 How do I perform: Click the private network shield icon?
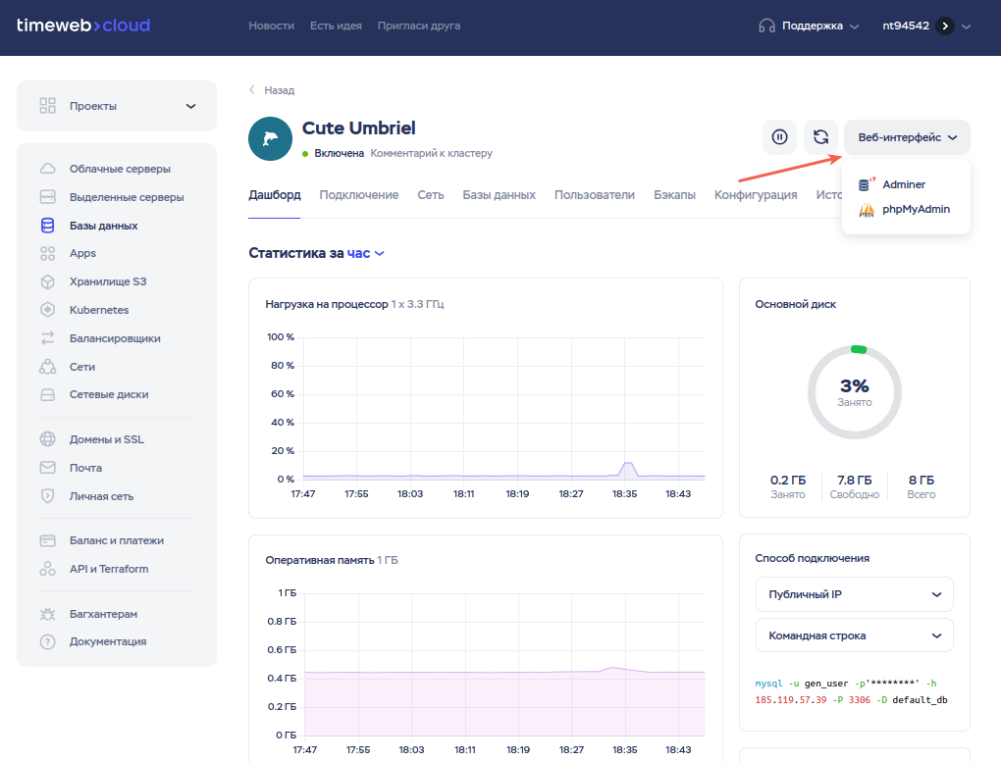click(x=47, y=496)
